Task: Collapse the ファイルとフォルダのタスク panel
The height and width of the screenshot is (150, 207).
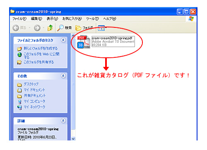Action: [x=63, y=40]
